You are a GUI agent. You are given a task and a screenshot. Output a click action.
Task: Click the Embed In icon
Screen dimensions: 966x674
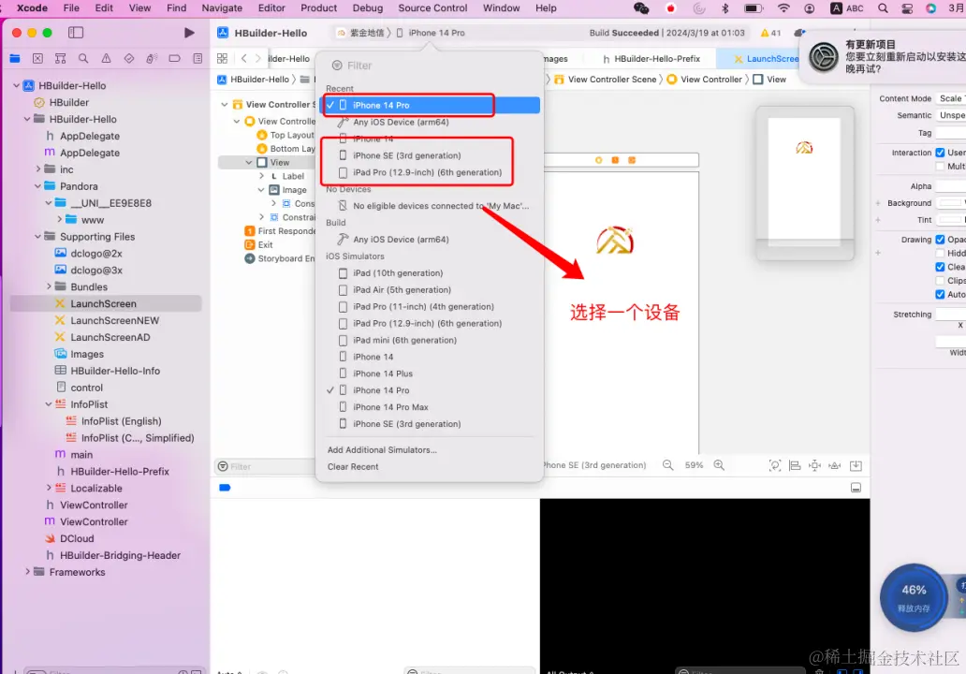coord(856,466)
